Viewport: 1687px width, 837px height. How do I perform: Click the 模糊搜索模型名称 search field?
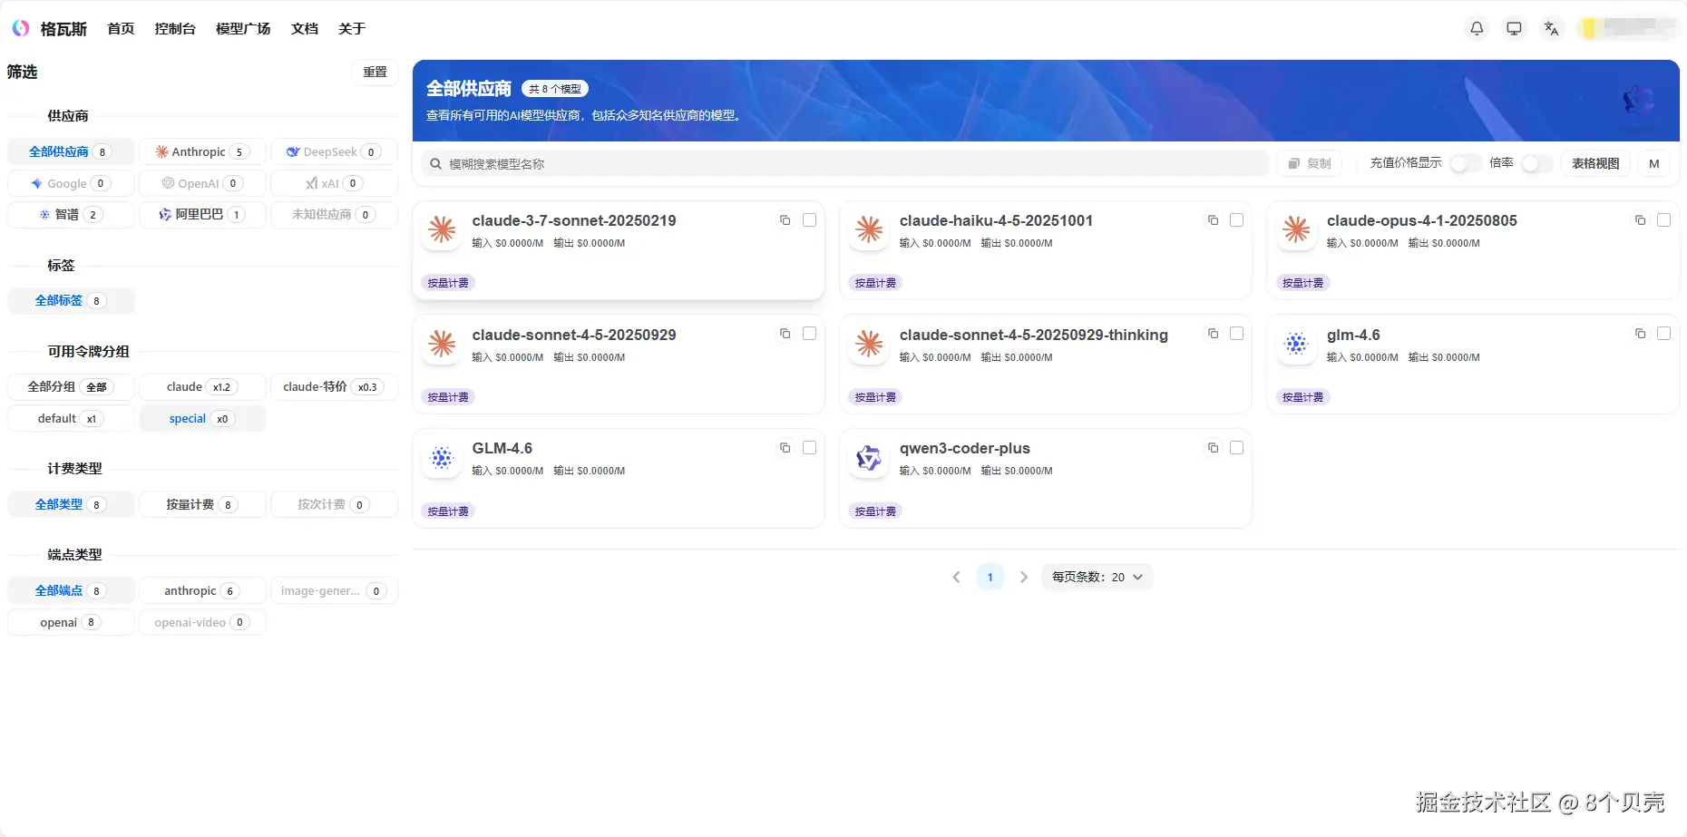point(844,164)
